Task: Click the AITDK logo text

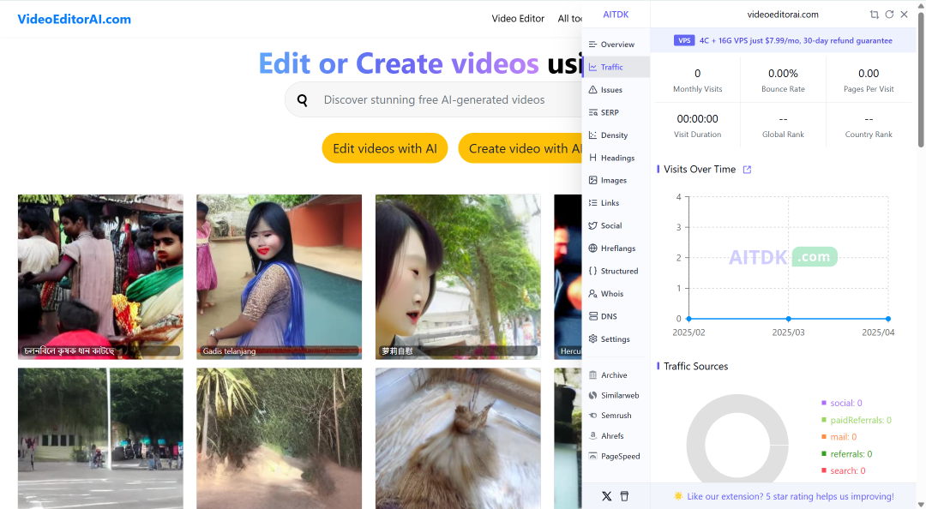Action: point(616,15)
